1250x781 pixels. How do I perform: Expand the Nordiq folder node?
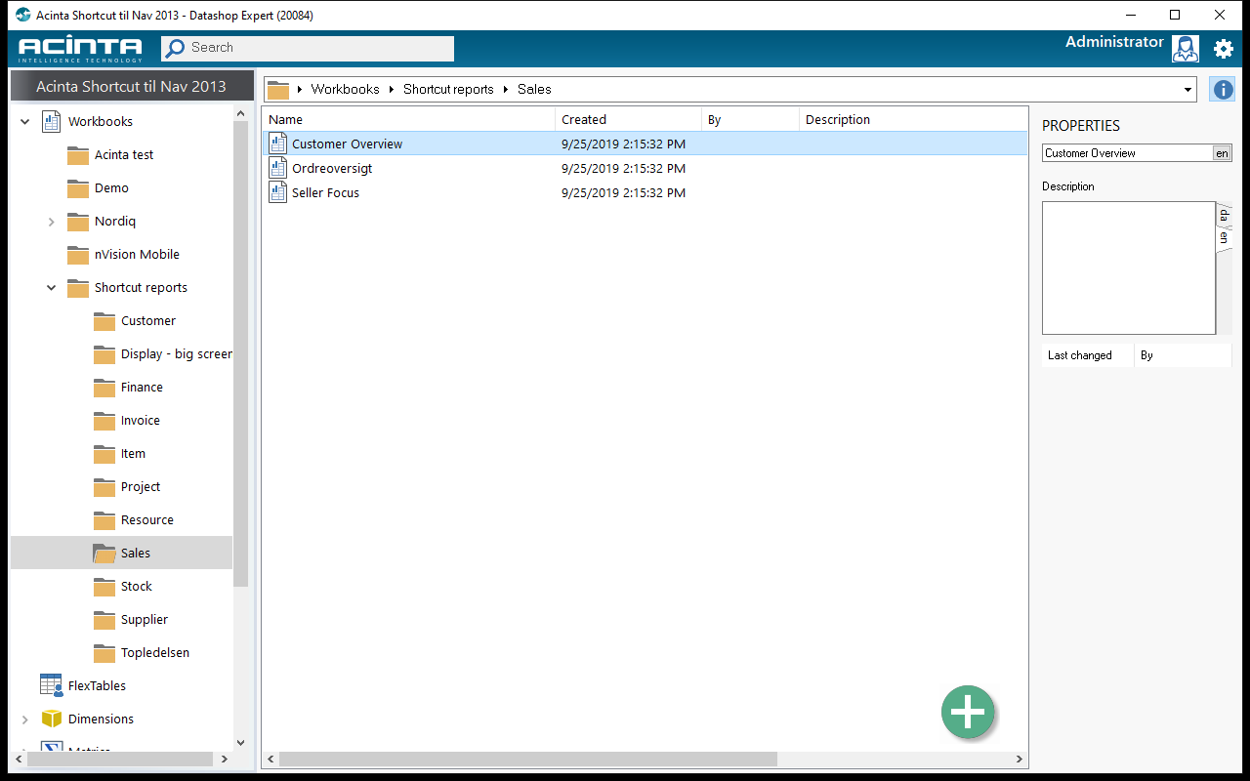click(x=51, y=222)
